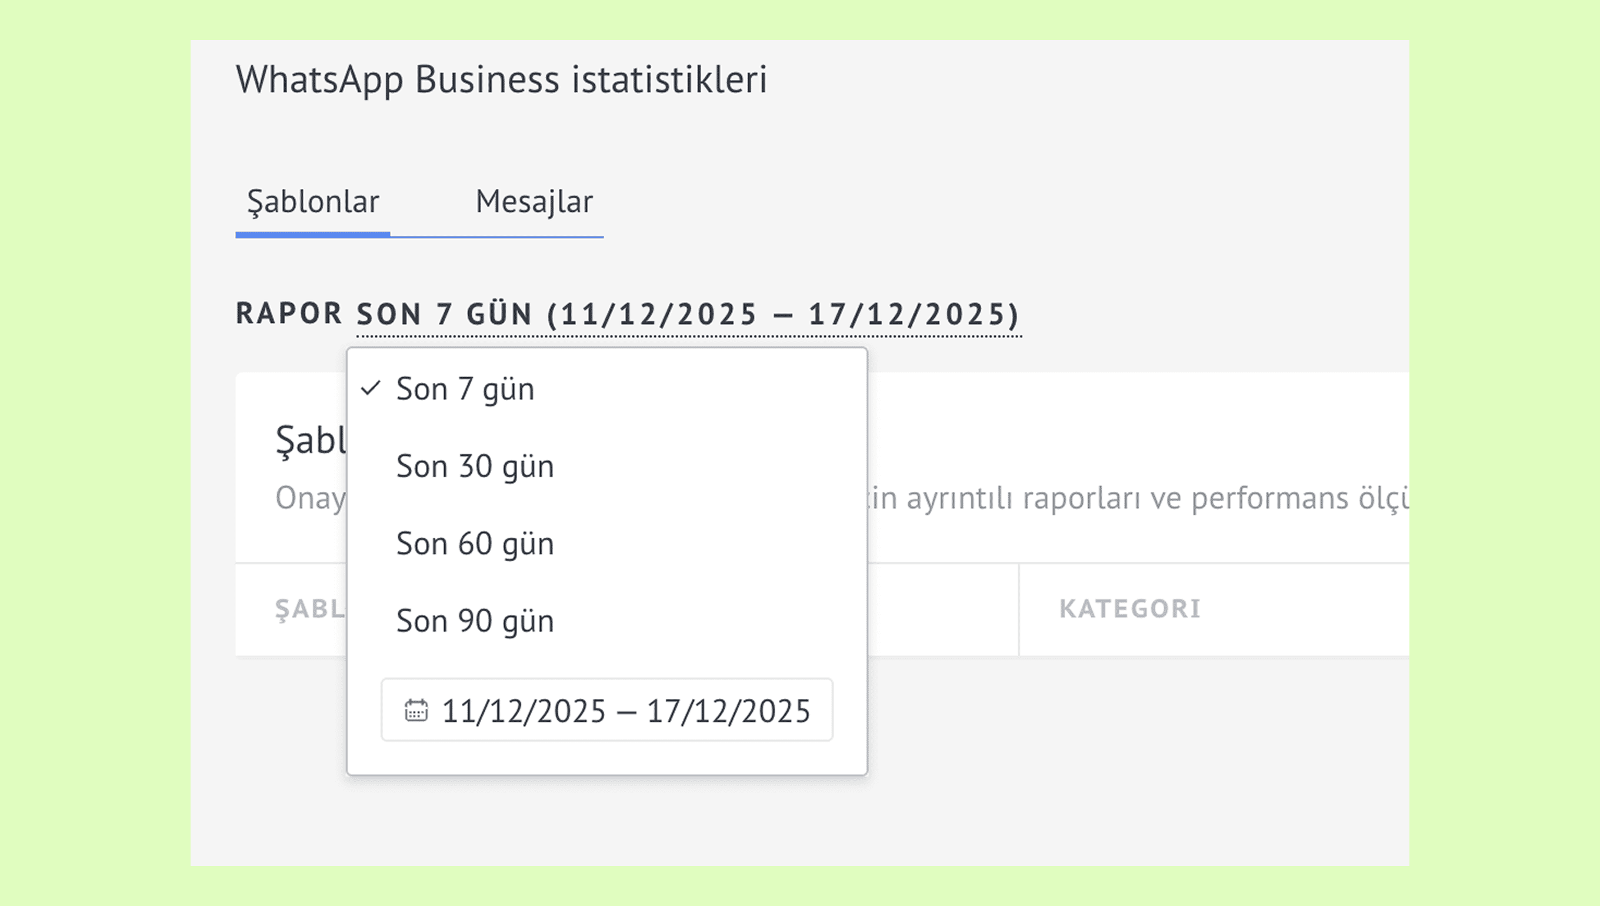The width and height of the screenshot is (1600, 906).
Task: Select the Son 7 gün option
Action: [465, 389]
